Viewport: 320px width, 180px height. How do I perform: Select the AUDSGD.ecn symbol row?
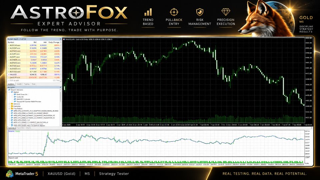pyautogui.click(x=34, y=69)
